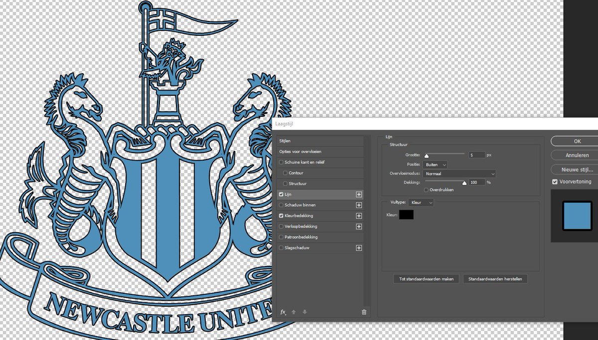Open the Vultype dropdown set to Kleur

tap(421, 203)
